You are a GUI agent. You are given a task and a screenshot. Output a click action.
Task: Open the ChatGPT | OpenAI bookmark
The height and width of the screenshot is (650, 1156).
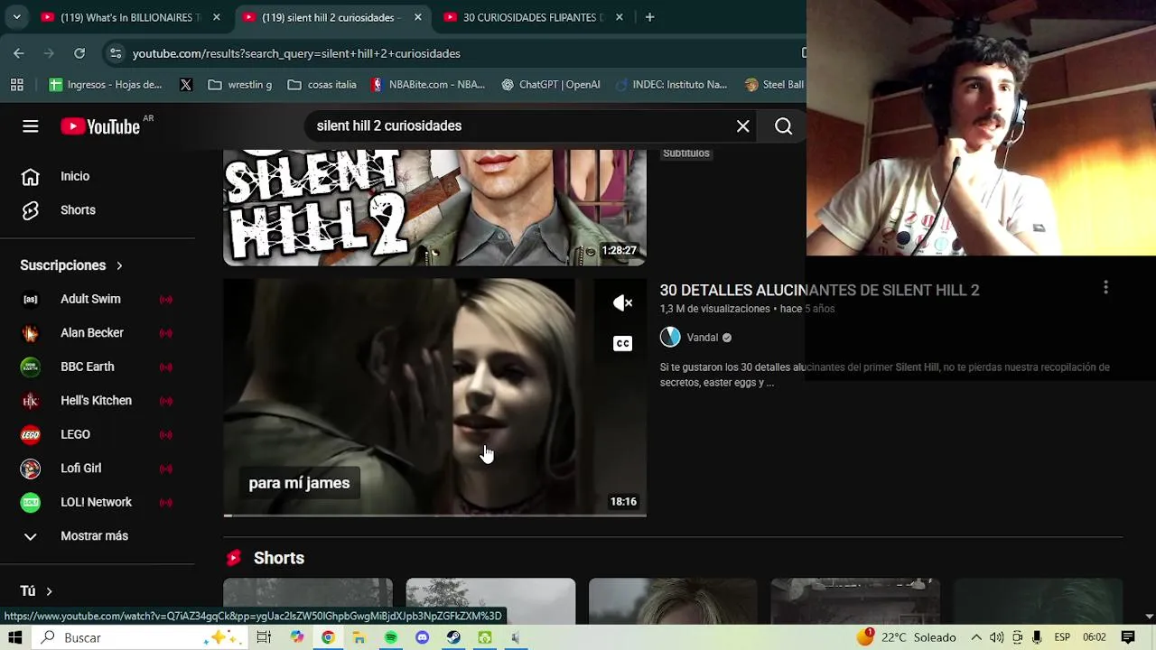[551, 85]
